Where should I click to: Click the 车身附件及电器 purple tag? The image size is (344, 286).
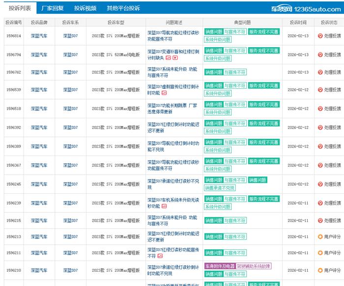219,266
